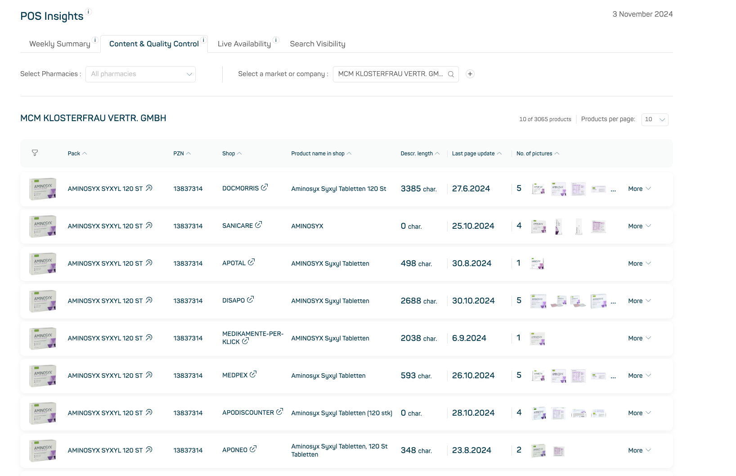The image size is (736, 476).
Task: Click the signal icon next to pack in APOTAL row
Action: click(x=149, y=263)
